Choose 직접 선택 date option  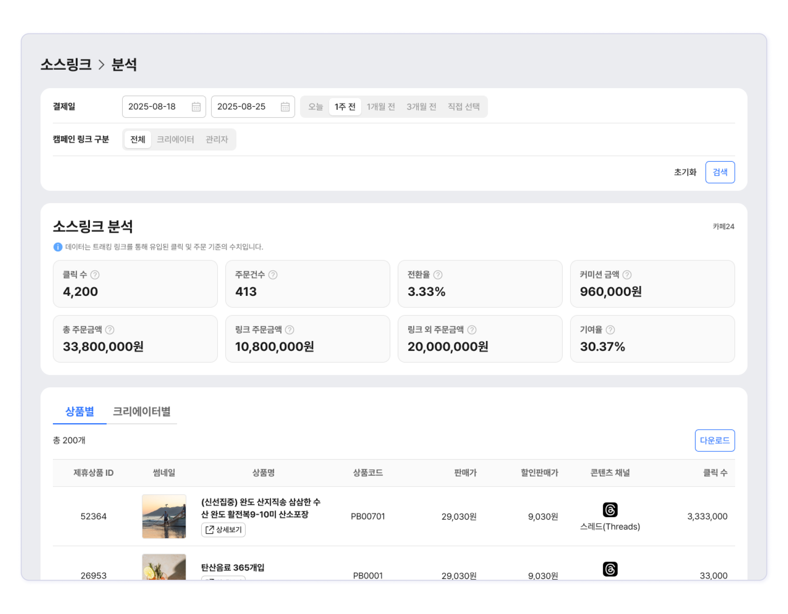point(463,107)
